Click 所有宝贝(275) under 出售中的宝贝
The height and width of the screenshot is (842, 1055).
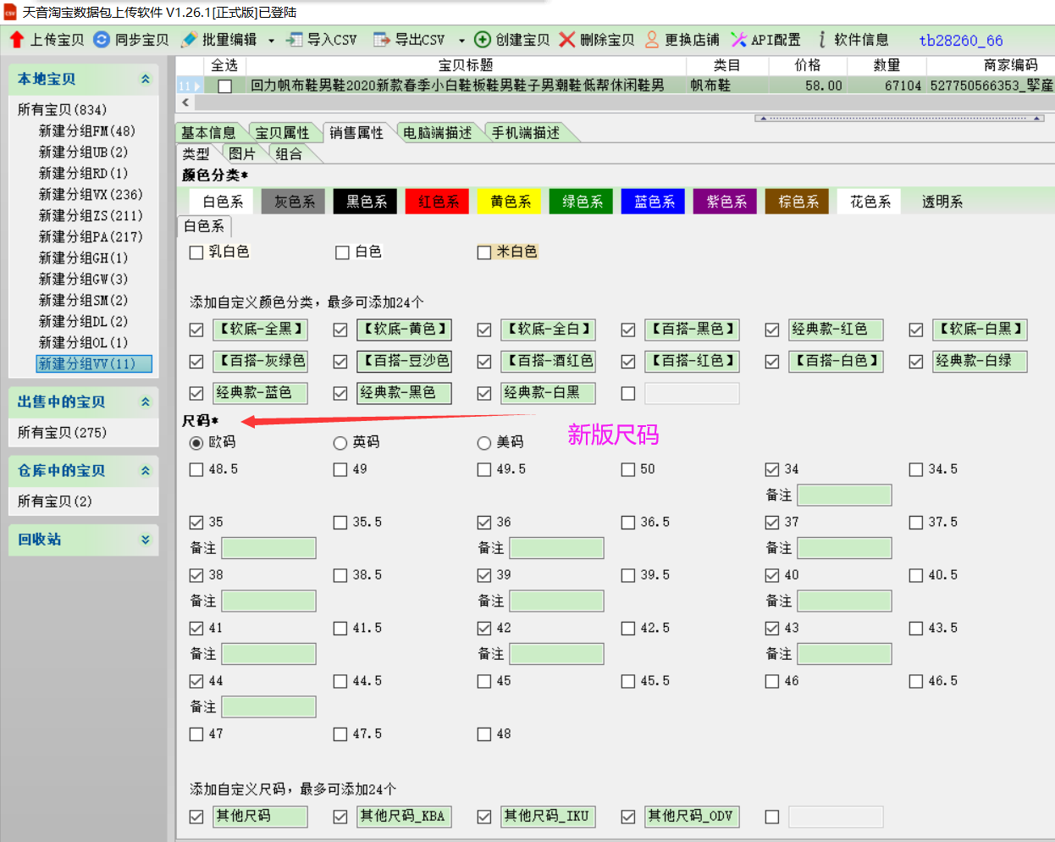pos(62,433)
